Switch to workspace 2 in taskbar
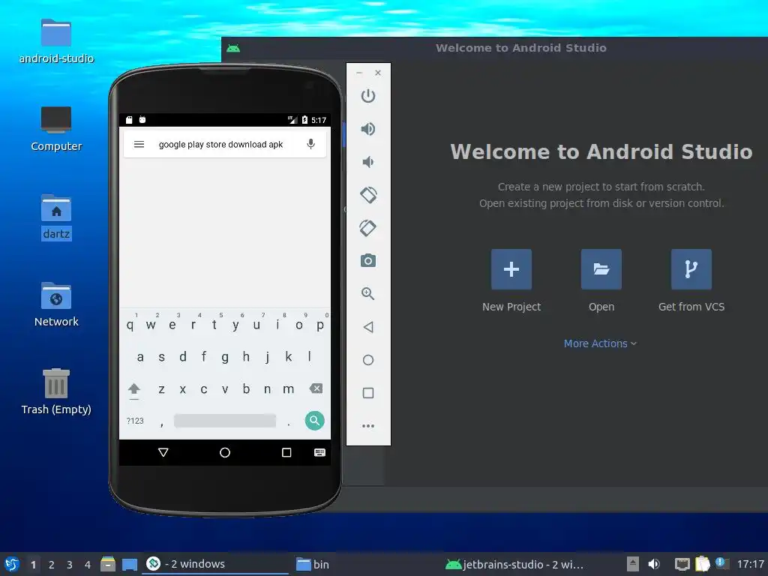768x576 pixels. [52, 565]
